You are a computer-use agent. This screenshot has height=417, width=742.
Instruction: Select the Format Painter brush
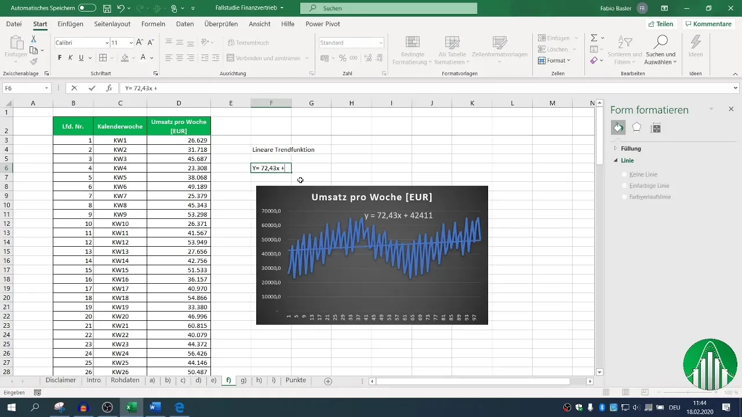[x=34, y=61]
